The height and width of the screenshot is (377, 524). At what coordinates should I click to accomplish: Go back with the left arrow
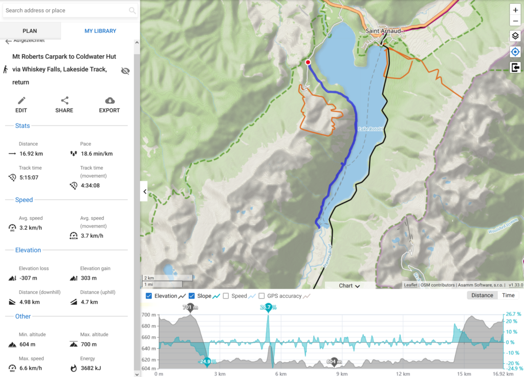click(x=8, y=41)
